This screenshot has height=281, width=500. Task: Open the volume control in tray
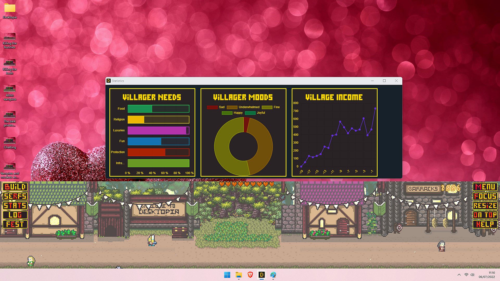point(472,275)
